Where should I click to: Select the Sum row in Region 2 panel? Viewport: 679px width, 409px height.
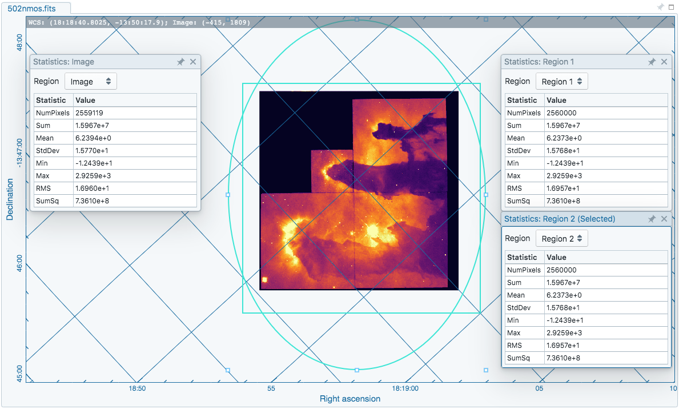[586, 283]
